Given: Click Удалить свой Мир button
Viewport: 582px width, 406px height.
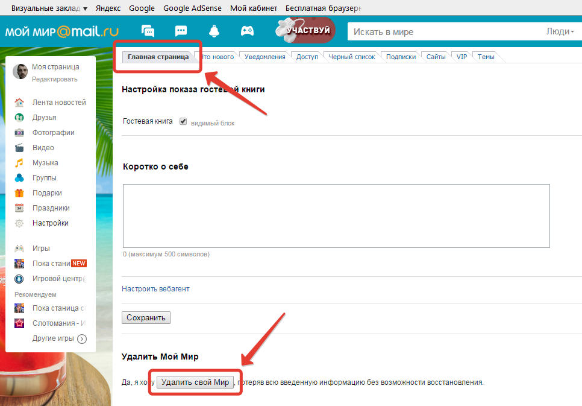Looking at the screenshot, I should 195,382.
